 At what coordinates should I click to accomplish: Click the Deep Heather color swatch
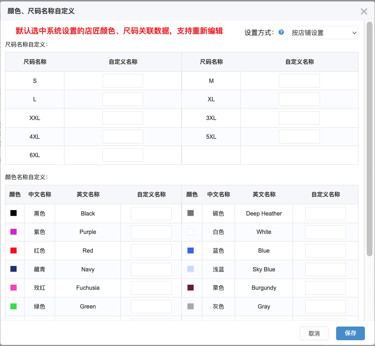click(190, 213)
